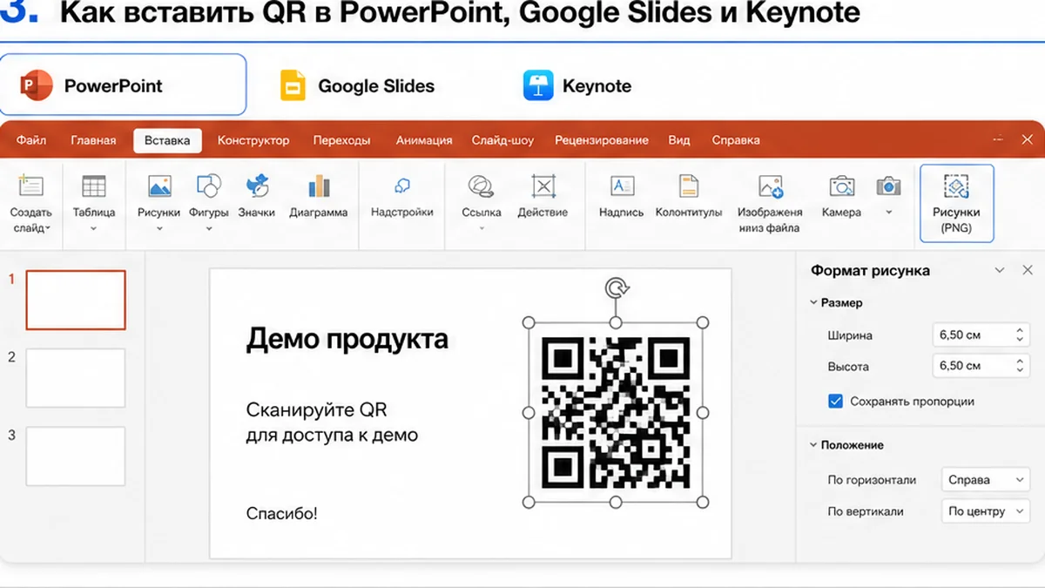
Task: Switch to the Google Slides tab
Action: tap(357, 85)
